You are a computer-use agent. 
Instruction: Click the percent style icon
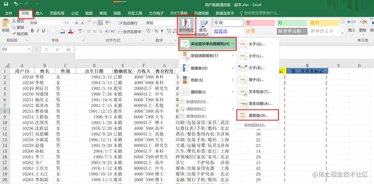[156, 31]
